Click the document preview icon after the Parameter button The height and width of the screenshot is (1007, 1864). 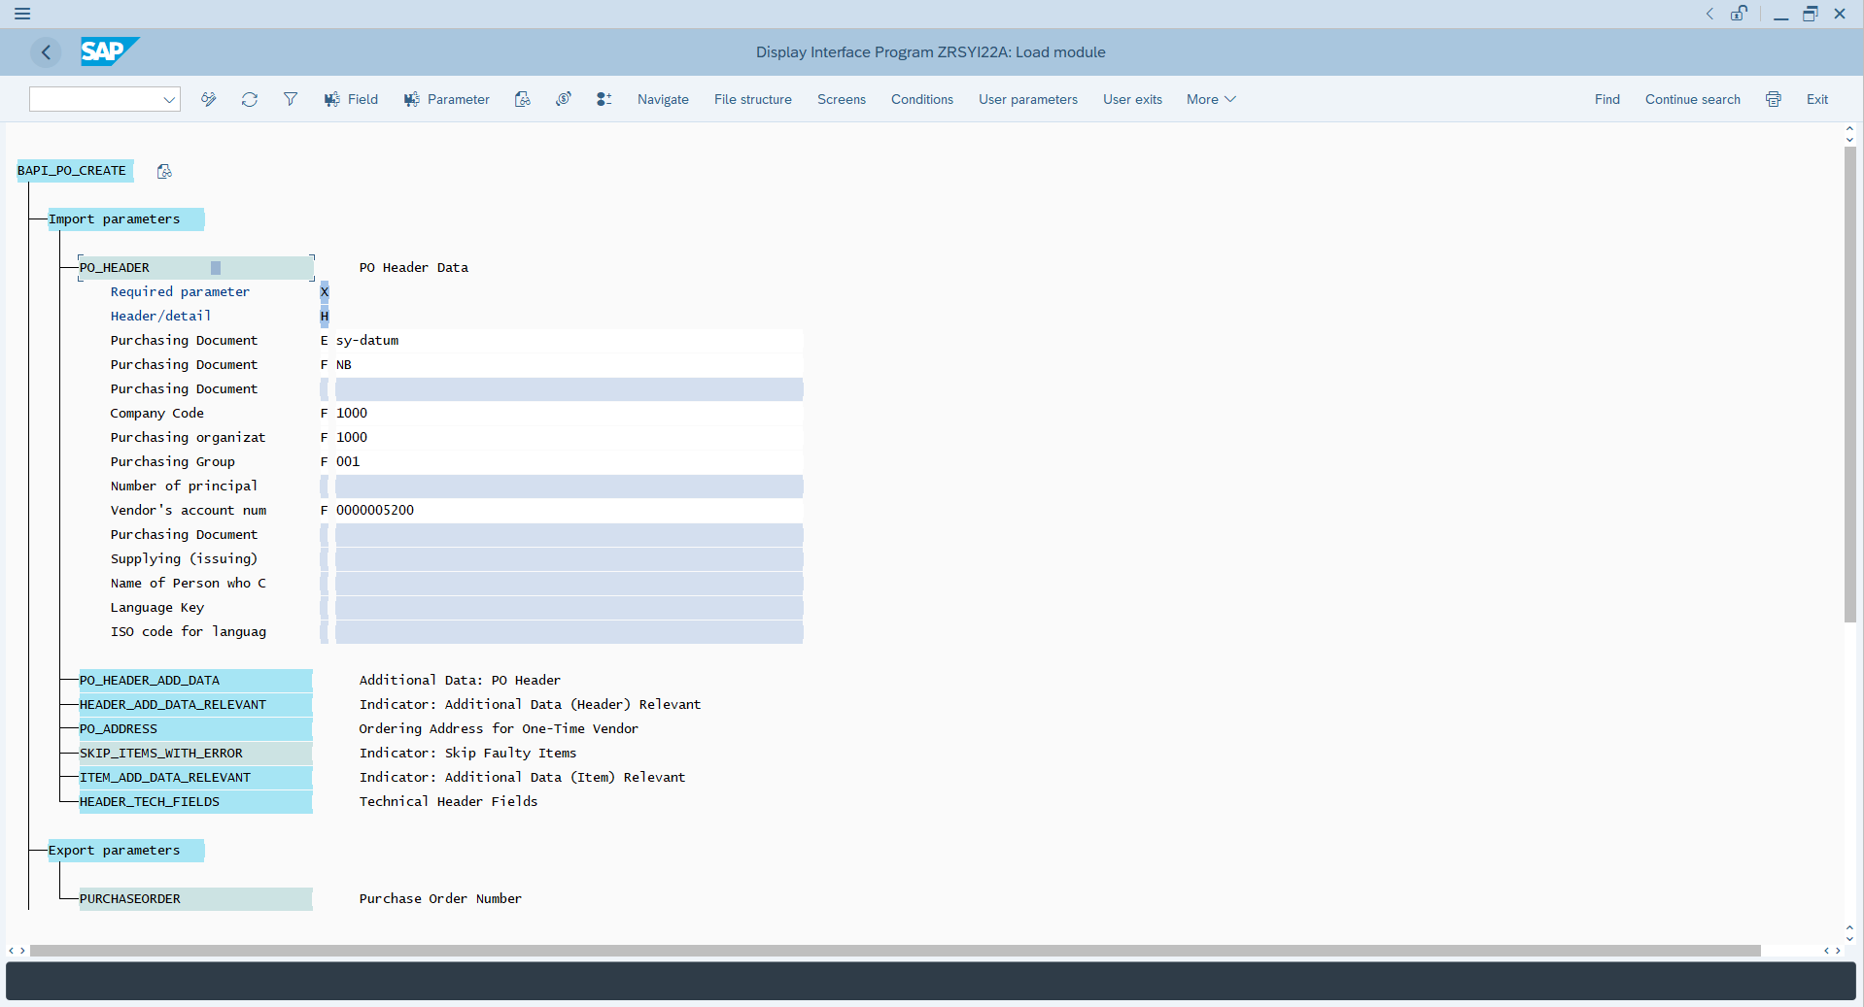click(x=522, y=99)
